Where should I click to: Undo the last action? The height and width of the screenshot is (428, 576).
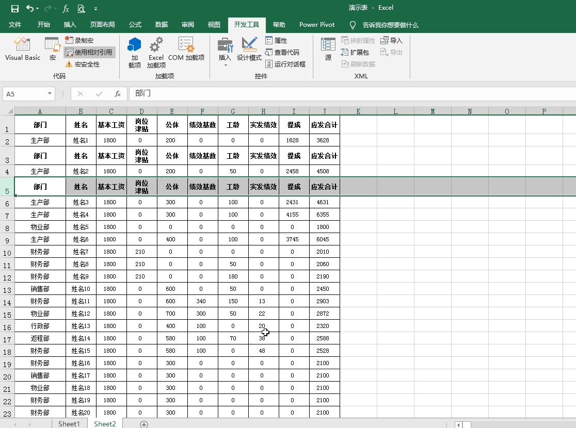(x=30, y=8)
